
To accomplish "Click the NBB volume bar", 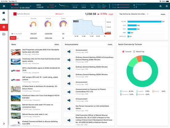I will (x=129, y=33).
